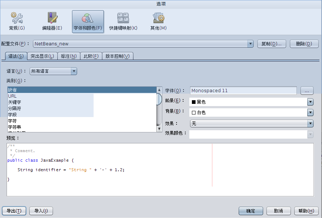Click the Monospaced 11 font field
This screenshot has width=322, height=218.
click(243, 91)
